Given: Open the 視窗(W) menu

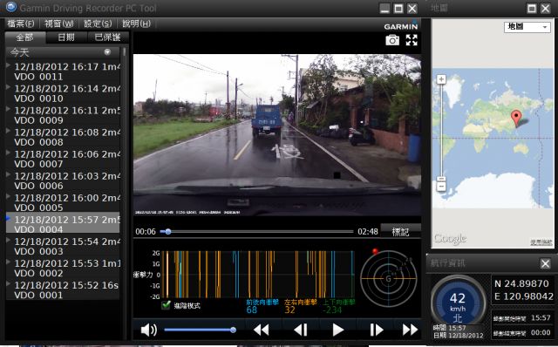Looking at the screenshot, I should [58, 24].
